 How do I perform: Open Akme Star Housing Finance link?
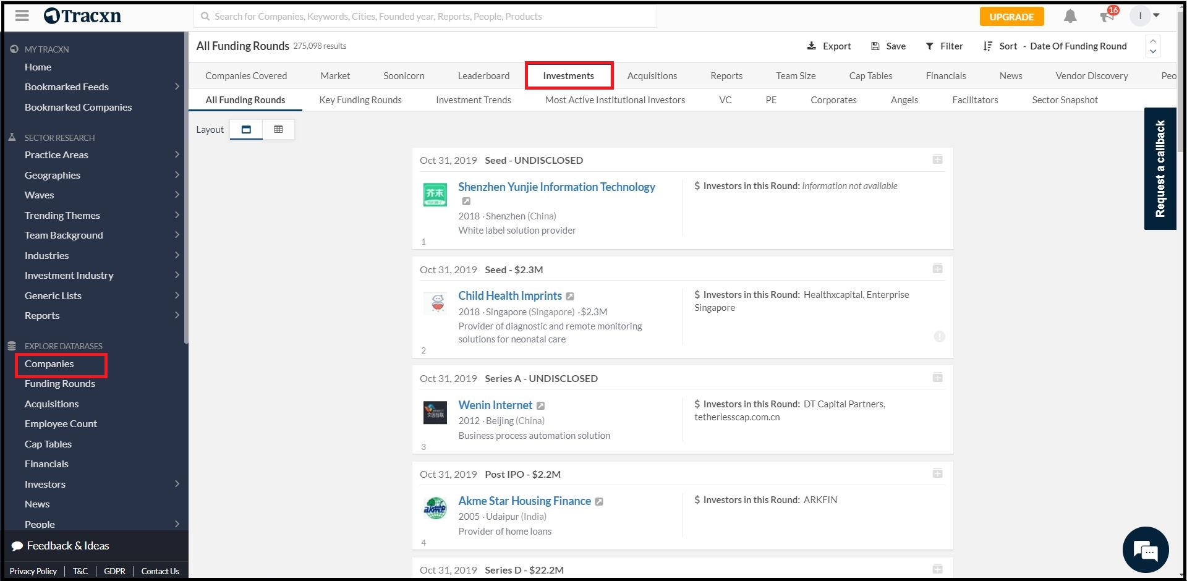524,501
